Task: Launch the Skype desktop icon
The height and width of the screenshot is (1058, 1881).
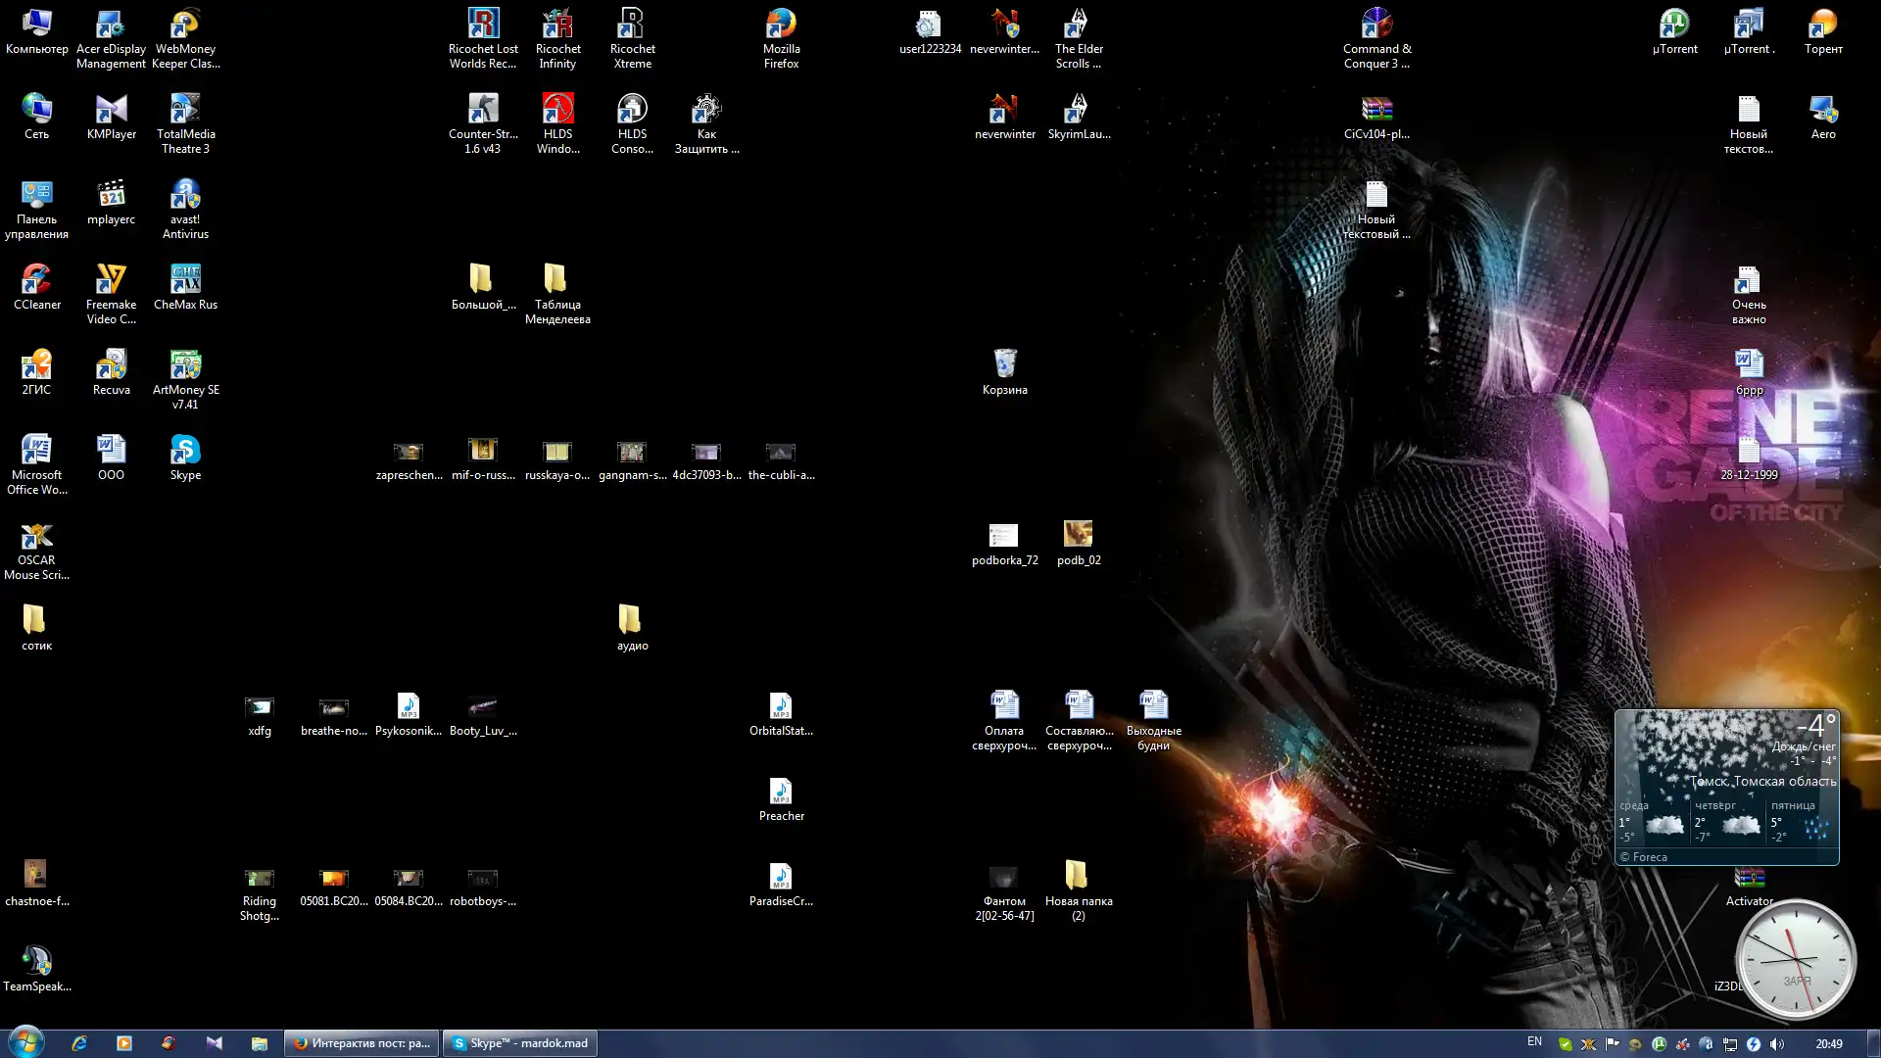Action: (x=185, y=451)
